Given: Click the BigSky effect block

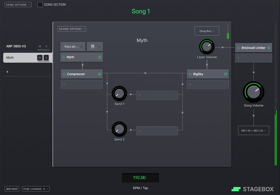Looking at the screenshot, I should tap(208, 74).
